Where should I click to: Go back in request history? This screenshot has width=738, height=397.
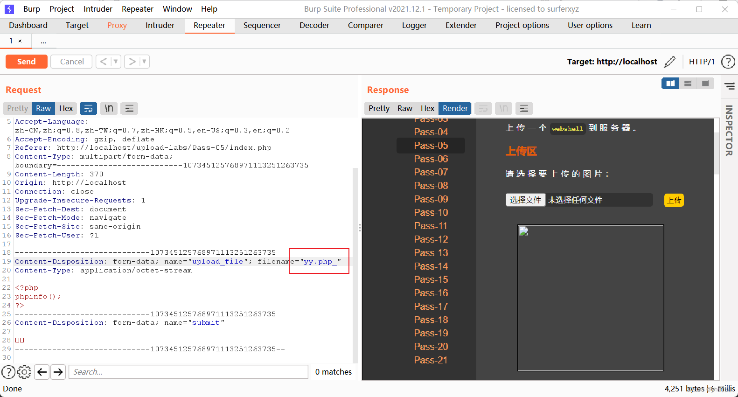pos(103,62)
